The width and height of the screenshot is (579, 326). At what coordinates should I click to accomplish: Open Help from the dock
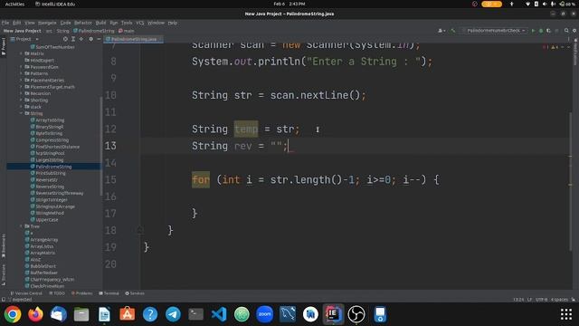(x=150, y=314)
